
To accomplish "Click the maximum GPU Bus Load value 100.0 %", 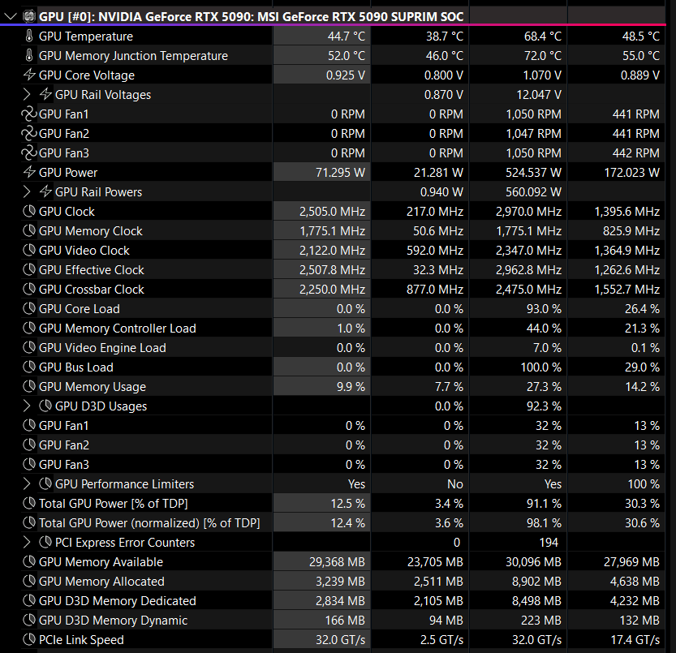I will [541, 367].
